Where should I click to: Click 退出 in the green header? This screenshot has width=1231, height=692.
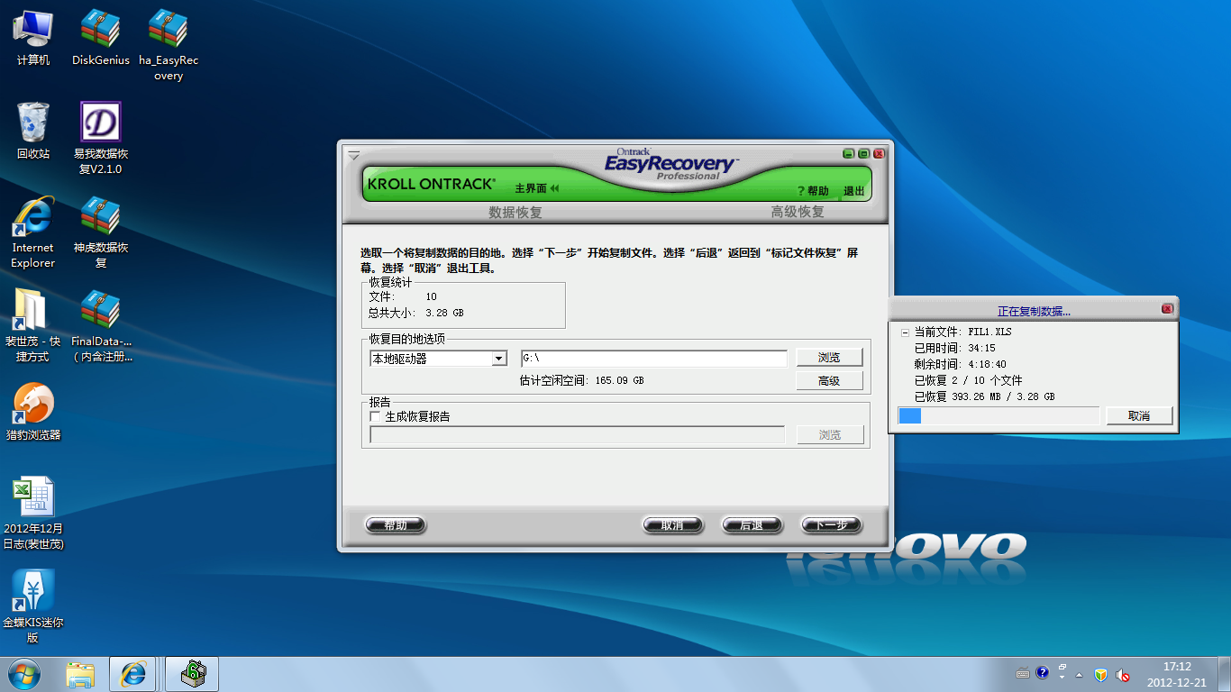(853, 191)
